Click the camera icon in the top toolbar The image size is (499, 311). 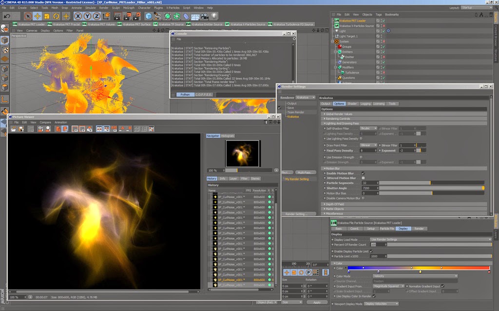205,16
